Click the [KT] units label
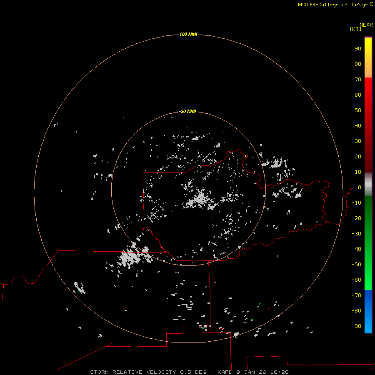The width and height of the screenshot is (375, 375). 355,29
